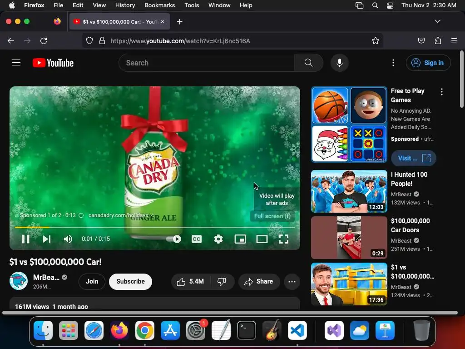Share the video via the Share button
This screenshot has height=349, width=465.
(258, 281)
